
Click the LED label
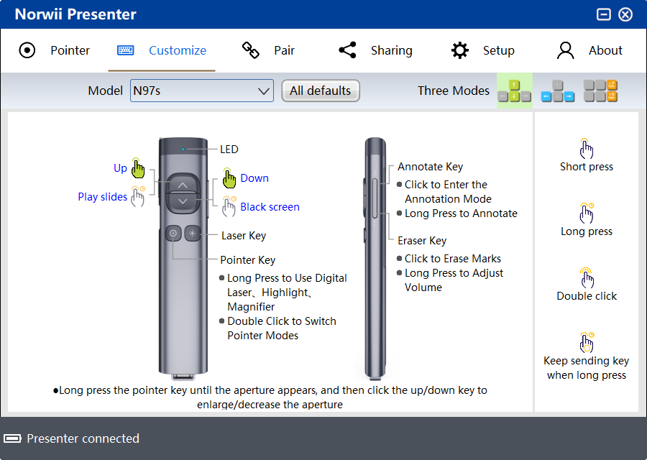pyautogui.click(x=229, y=149)
